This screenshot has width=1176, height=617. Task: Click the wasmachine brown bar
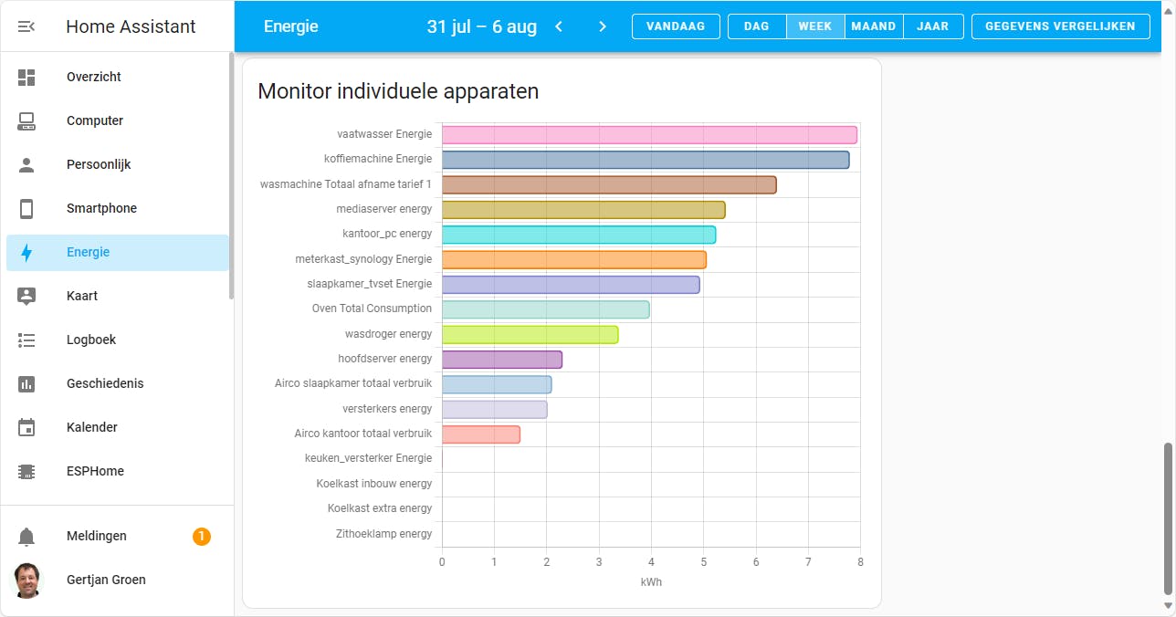coord(609,185)
